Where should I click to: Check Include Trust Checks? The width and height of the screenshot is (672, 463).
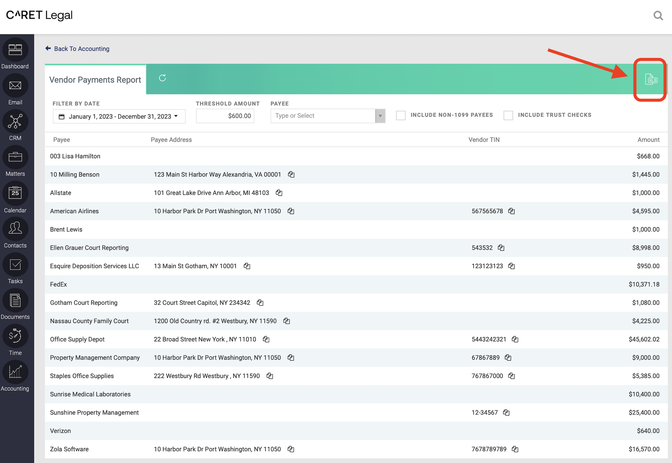click(x=508, y=115)
